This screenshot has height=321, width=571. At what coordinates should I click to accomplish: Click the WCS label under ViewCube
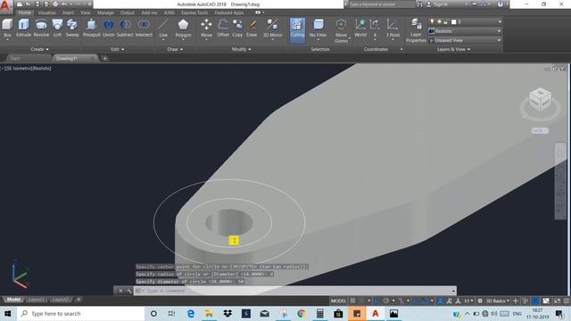[x=540, y=131]
